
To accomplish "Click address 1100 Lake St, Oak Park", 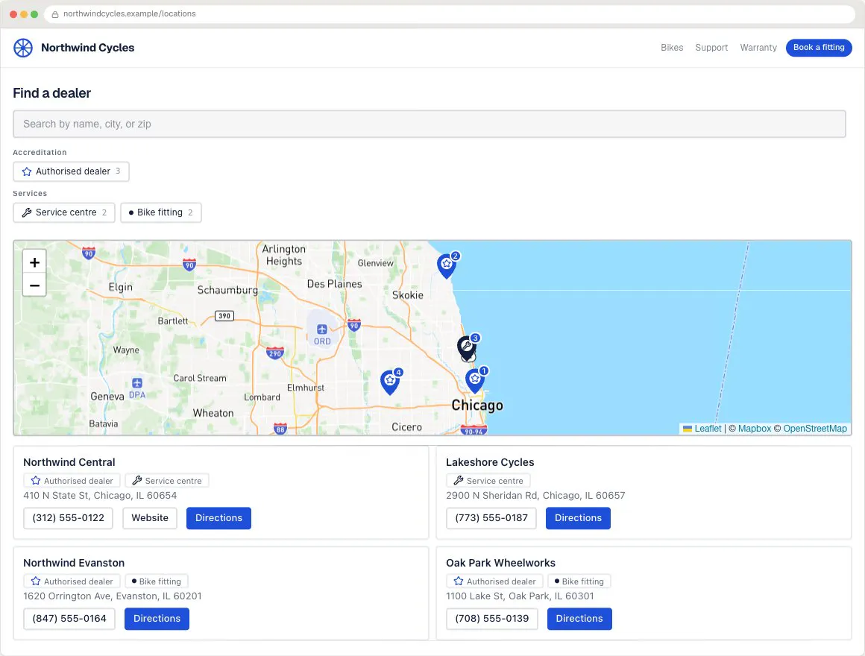I will coord(520,596).
